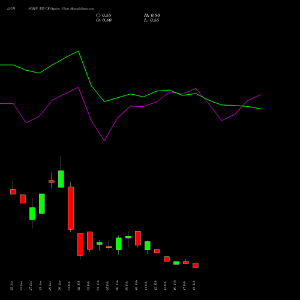Click the 30 Jan date axis label

pyautogui.click(x=59, y=286)
